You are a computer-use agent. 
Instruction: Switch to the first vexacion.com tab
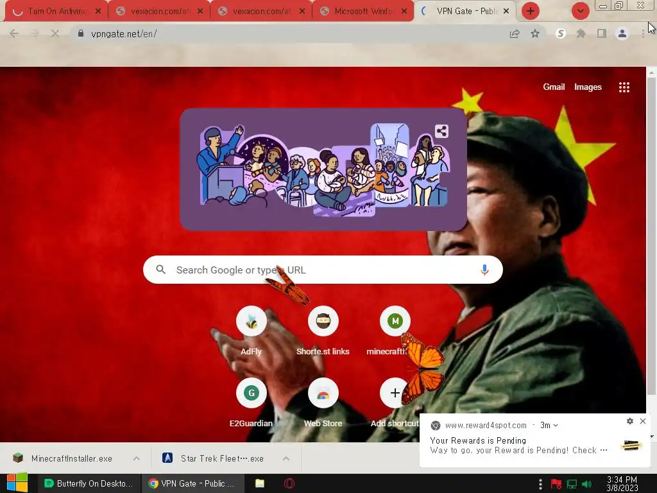(x=159, y=12)
